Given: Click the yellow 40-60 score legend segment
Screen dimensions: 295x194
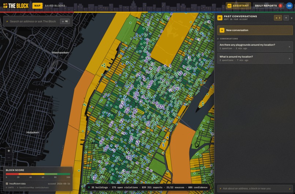Looking at the screenshot, I should (38, 174).
